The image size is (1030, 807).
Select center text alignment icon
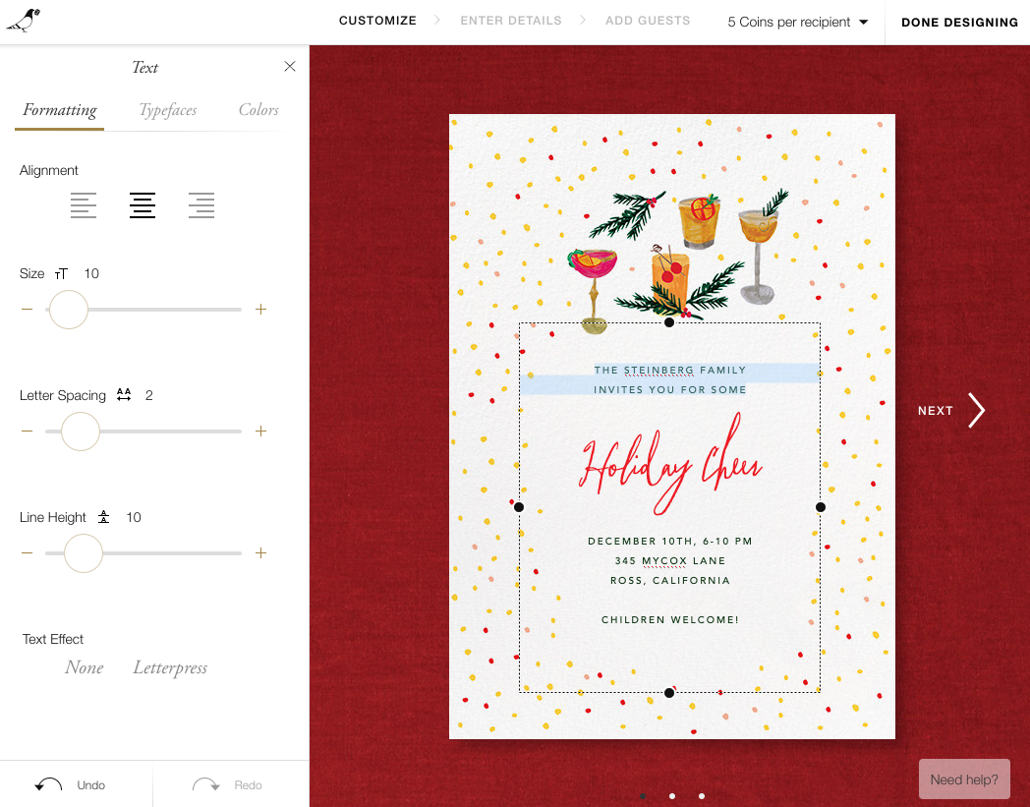[x=143, y=205]
